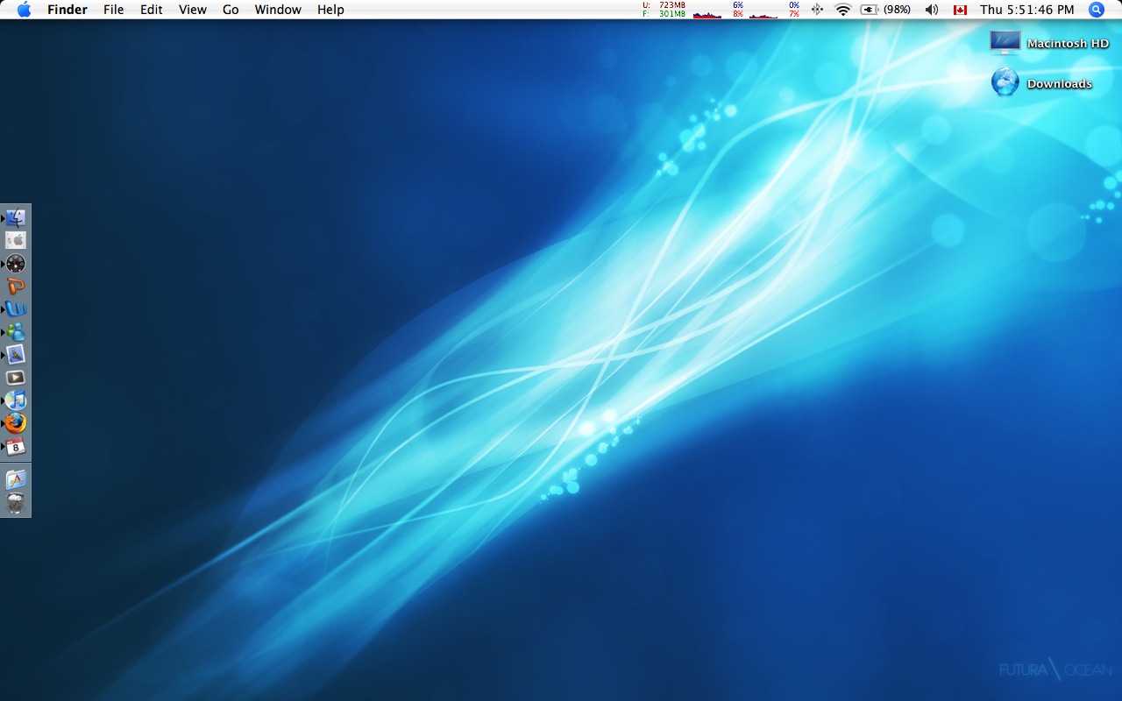Open the Help menu
Screen dimensions: 1122x701
click(330, 10)
